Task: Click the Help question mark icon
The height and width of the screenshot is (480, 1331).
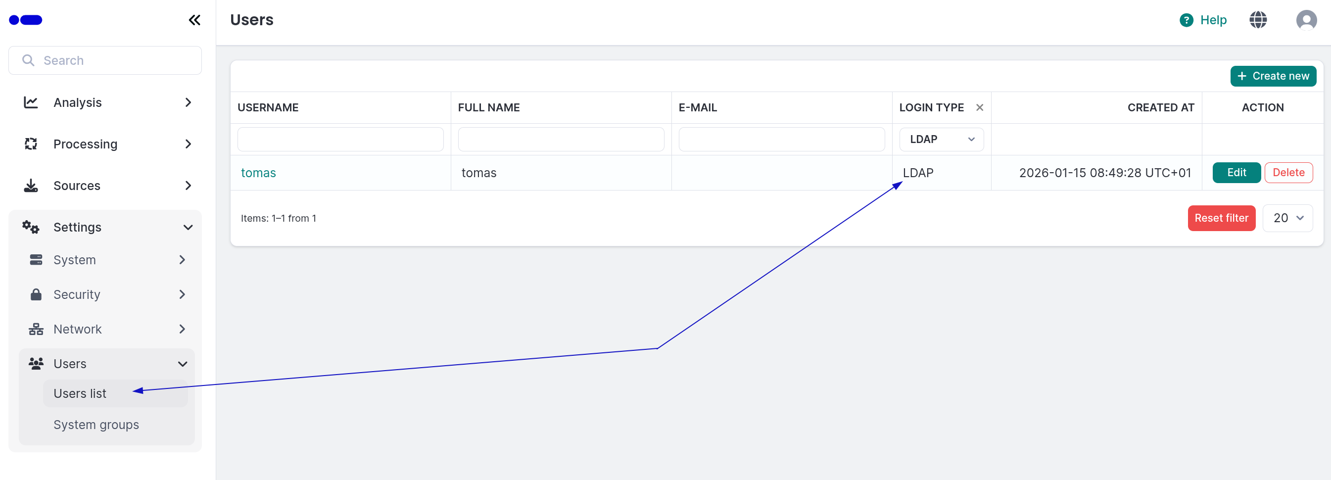Action: pyautogui.click(x=1187, y=20)
